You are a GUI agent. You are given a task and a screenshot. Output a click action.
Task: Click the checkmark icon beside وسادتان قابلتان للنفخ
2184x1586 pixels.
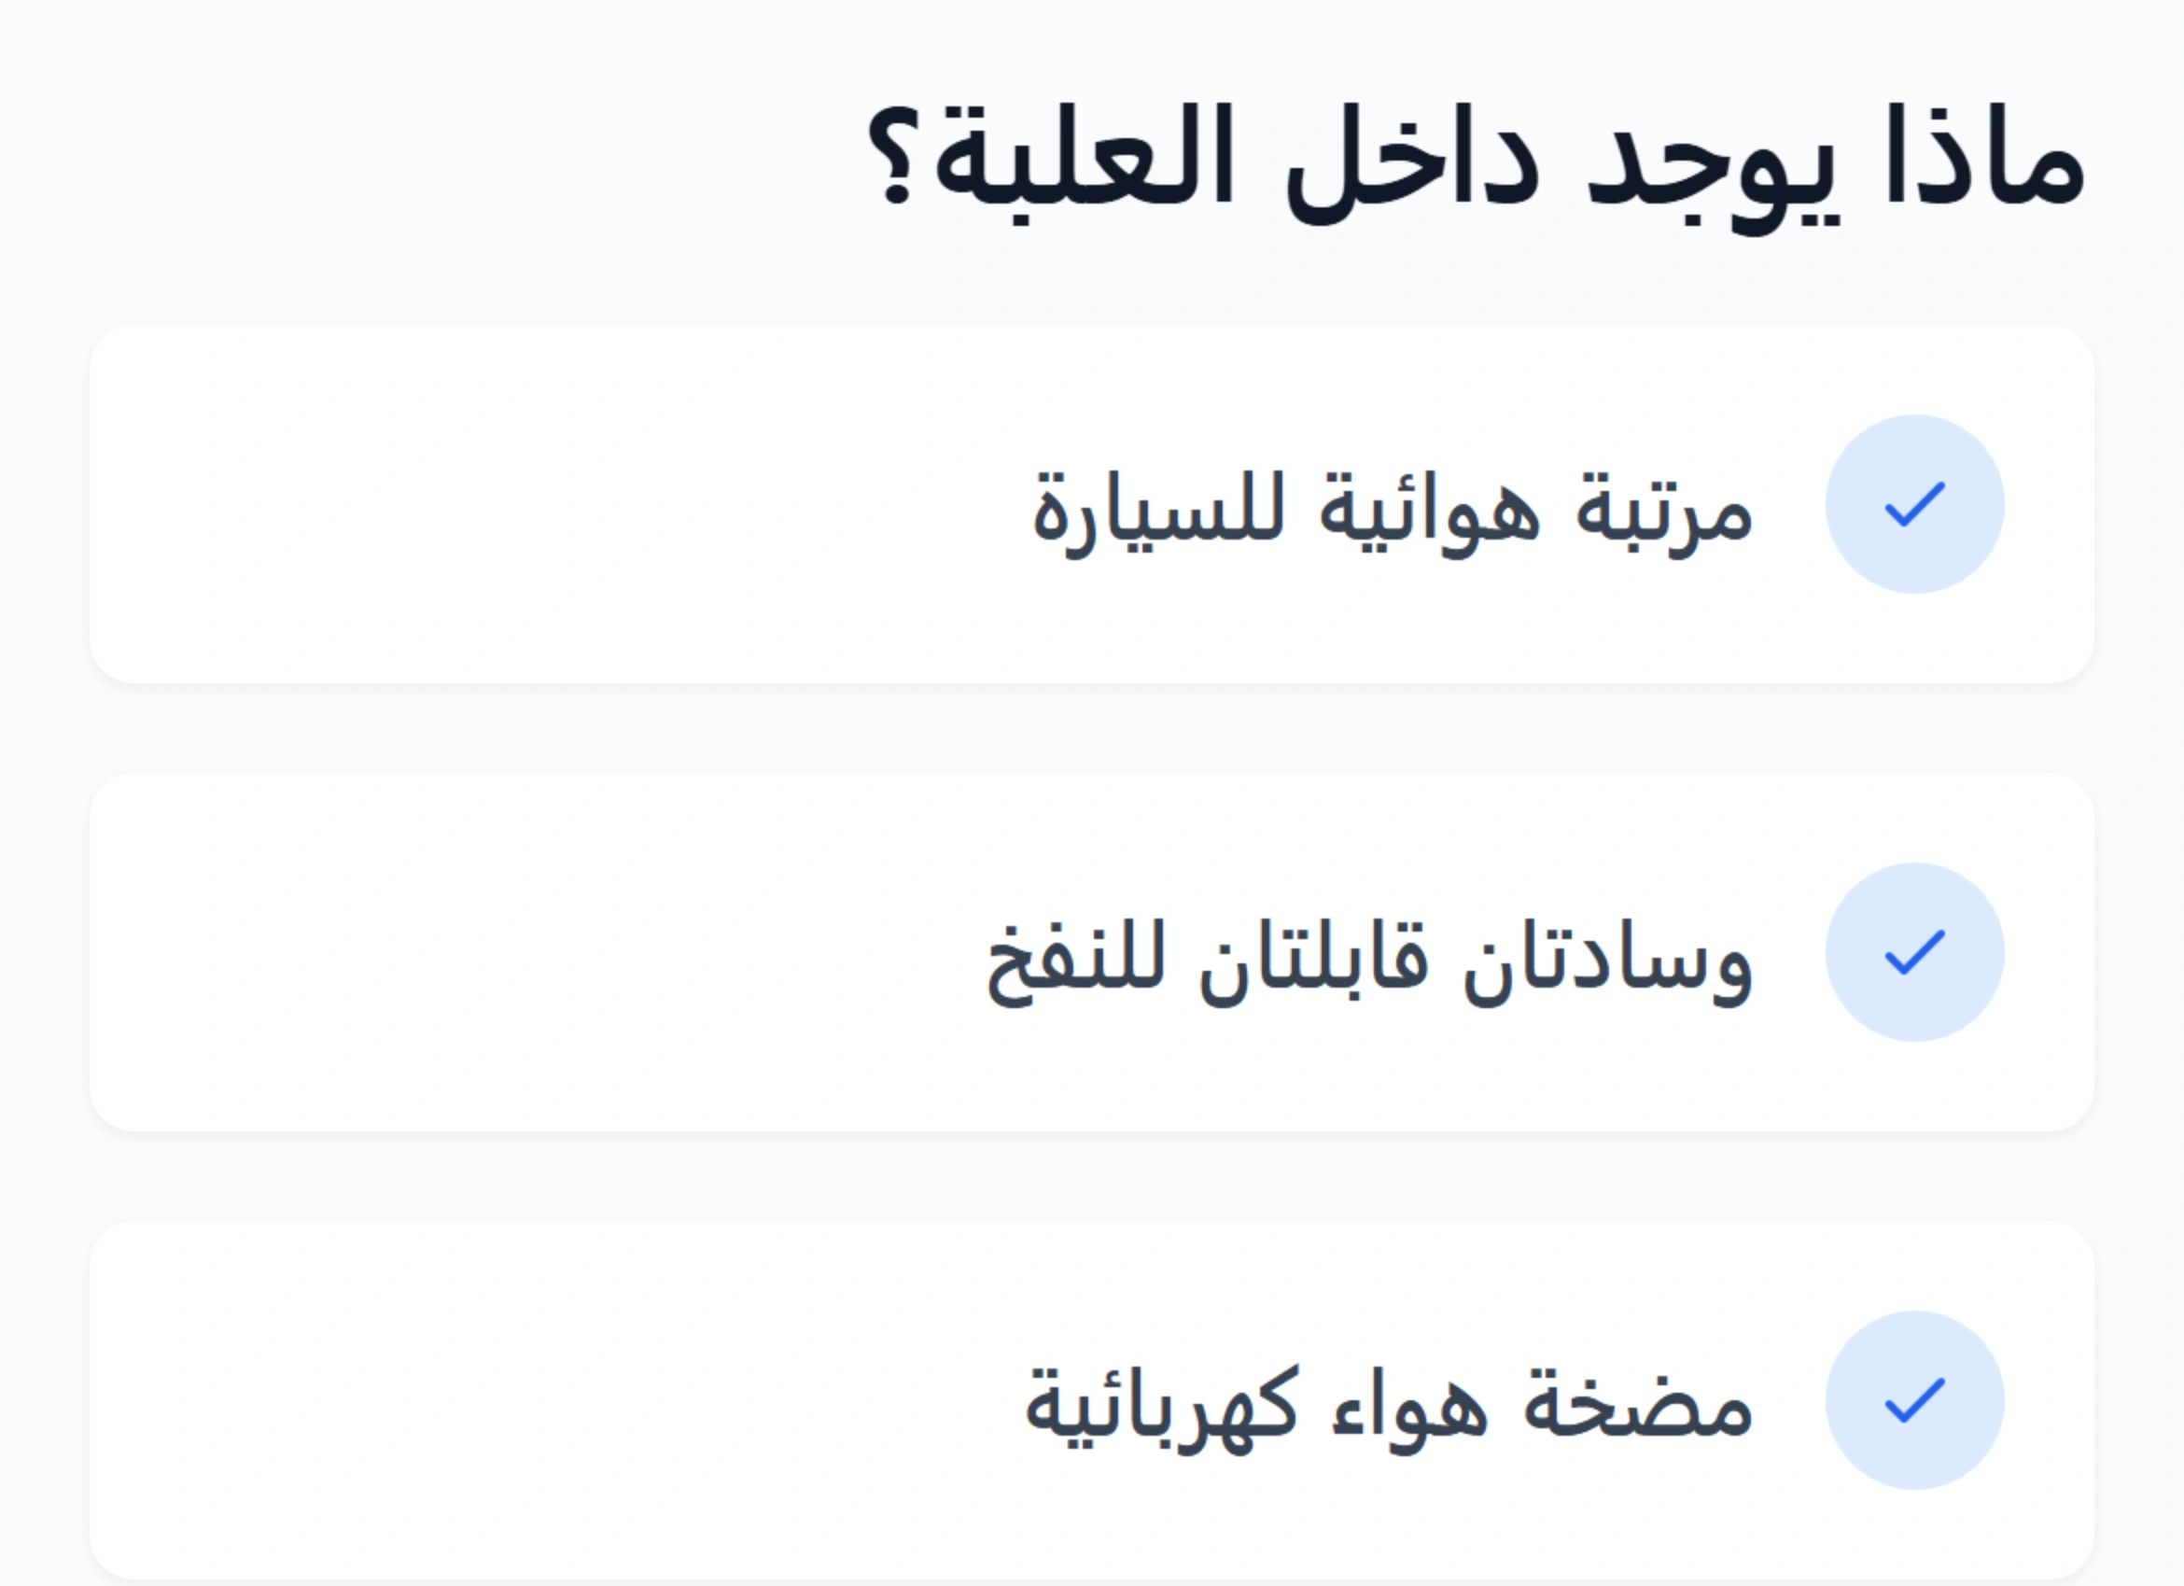click(x=1914, y=952)
